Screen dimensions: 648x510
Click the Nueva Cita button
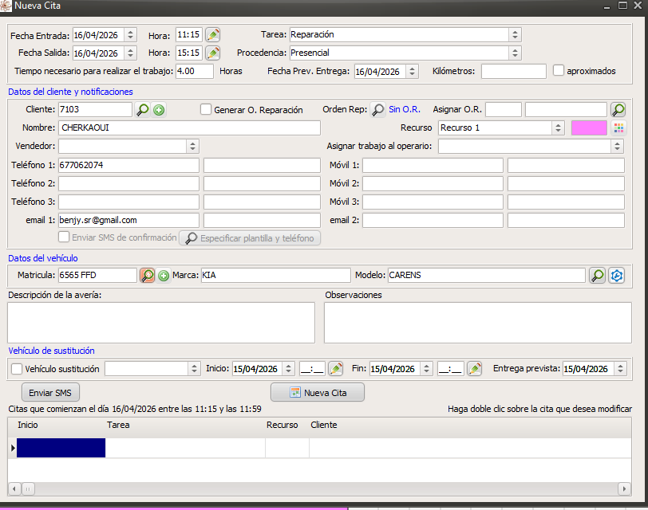pos(318,392)
